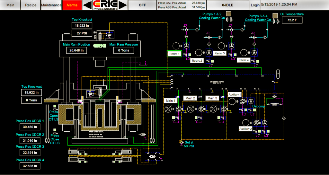Toggle the Press Open OT LS indicator

(x=55, y=106)
